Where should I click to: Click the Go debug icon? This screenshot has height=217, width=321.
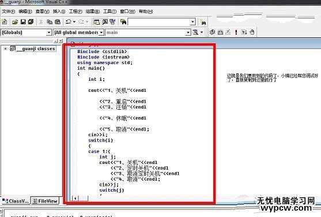244,32
